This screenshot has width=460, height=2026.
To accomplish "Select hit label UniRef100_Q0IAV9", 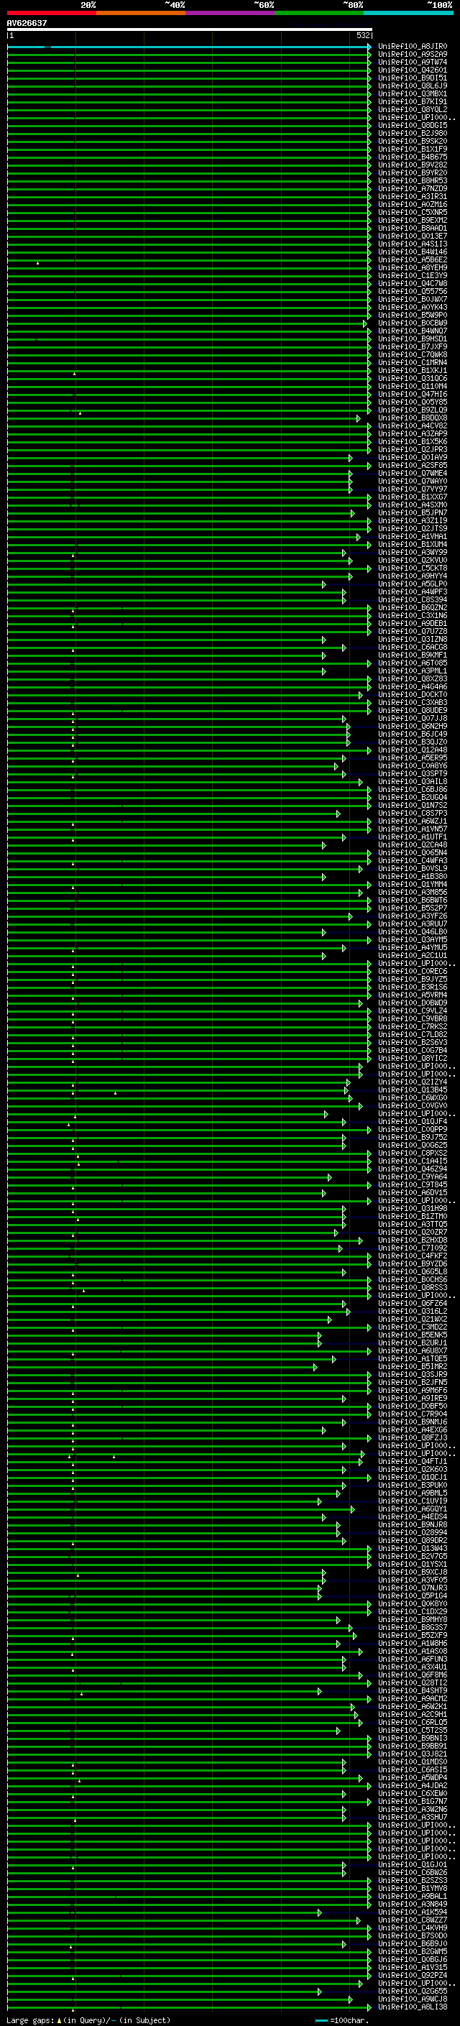I will coord(413,458).
